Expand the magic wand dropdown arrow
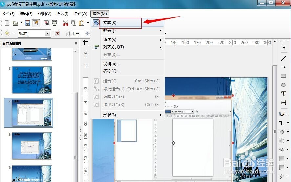 pyautogui.click(x=13, y=33)
